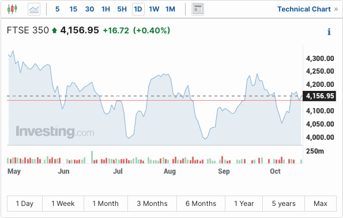Open the Technical Chart link
The image size is (343, 218).
point(308,9)
